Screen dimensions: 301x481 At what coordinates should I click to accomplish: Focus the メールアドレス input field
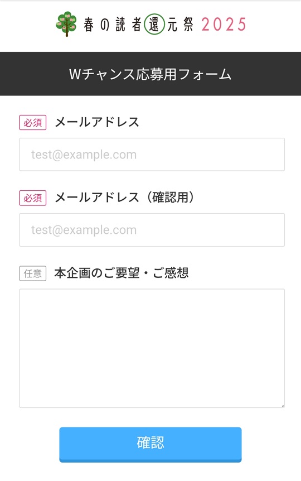click(152, 155)
